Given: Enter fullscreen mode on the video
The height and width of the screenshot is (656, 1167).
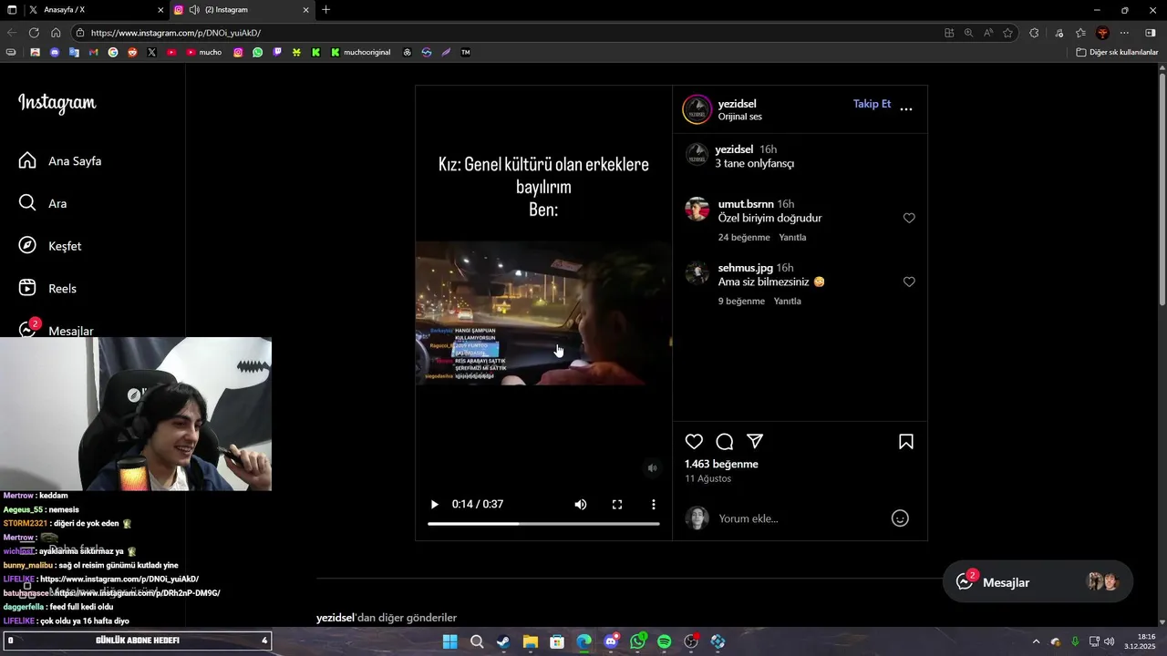Looking at the screenshot, I should 617,505.
